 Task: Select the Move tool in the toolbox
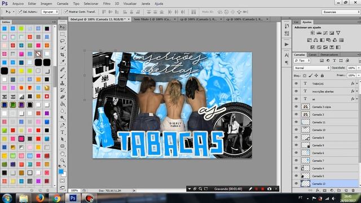(62, 27)
